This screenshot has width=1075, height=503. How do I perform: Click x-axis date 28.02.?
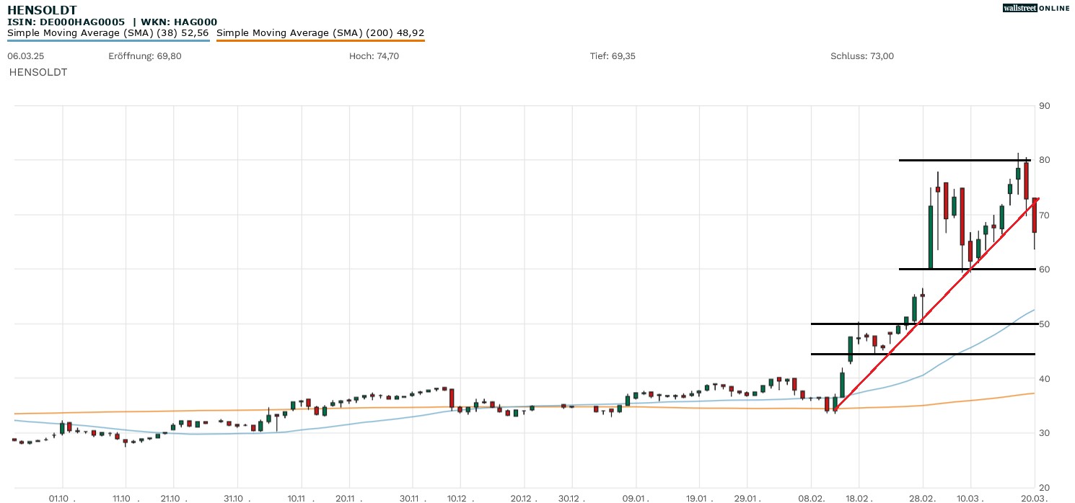coord(923,498)
